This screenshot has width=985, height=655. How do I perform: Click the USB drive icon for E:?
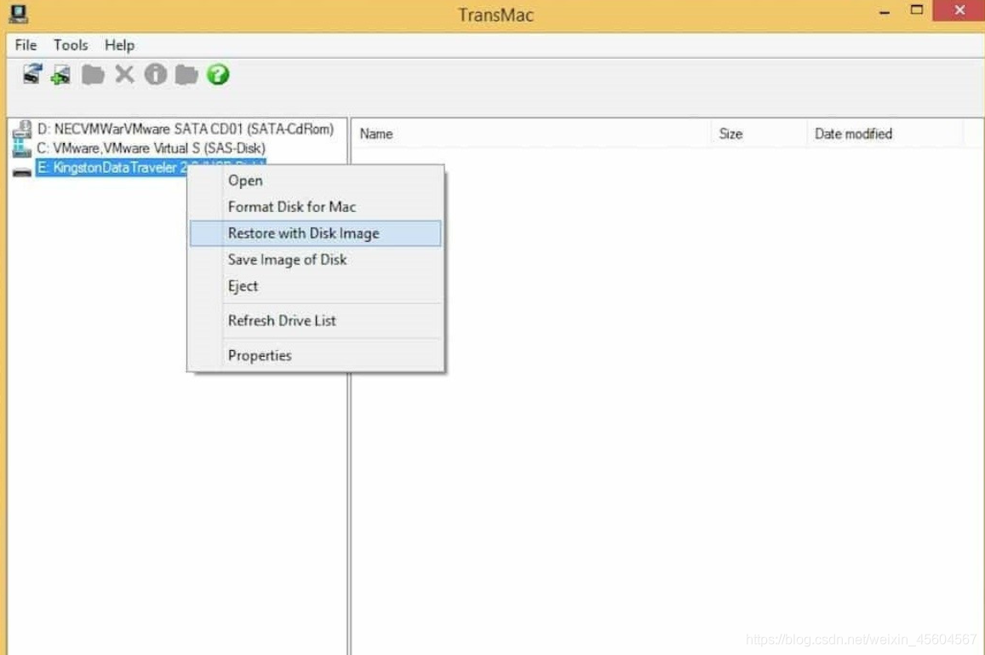pyautogui.click(x=22, y=172)
